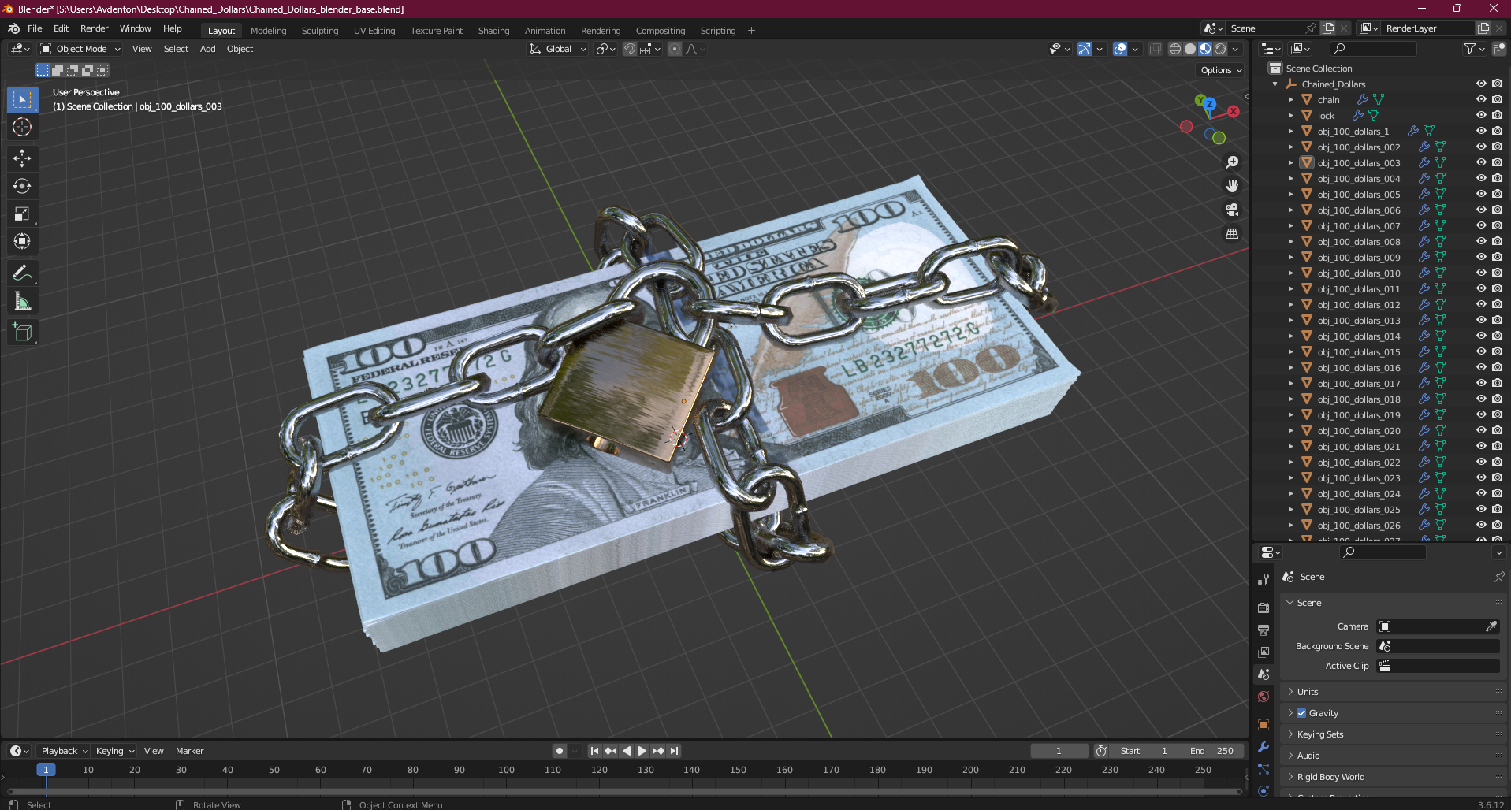Open the Render menu
This screenshot has height=810, width=1511.
pyautogui.click(x=94, y=28)
